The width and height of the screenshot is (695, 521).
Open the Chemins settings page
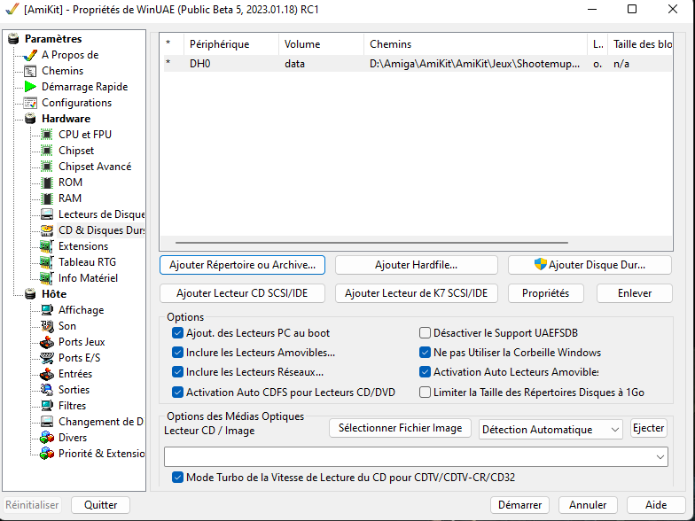pos(62,71)
